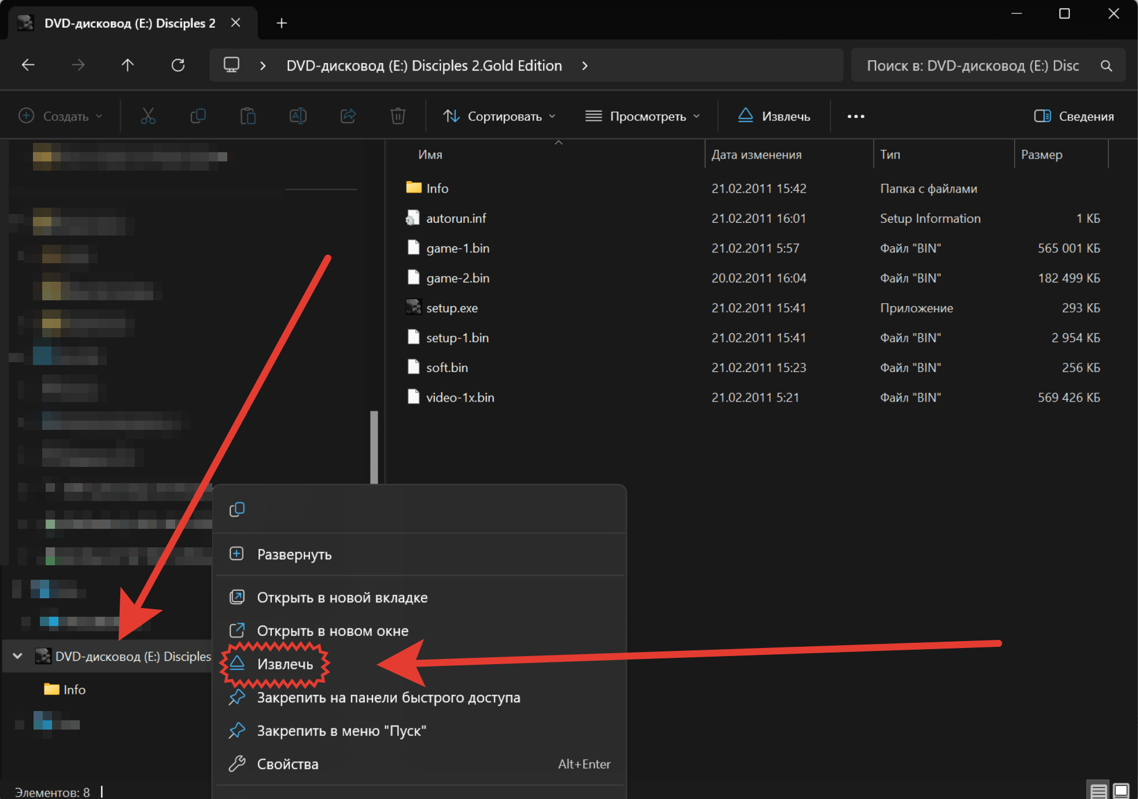1138x799 pixels.
Task: Click the Info folder icon in file list
Action: pyautogui.click(x=413, y=187)
